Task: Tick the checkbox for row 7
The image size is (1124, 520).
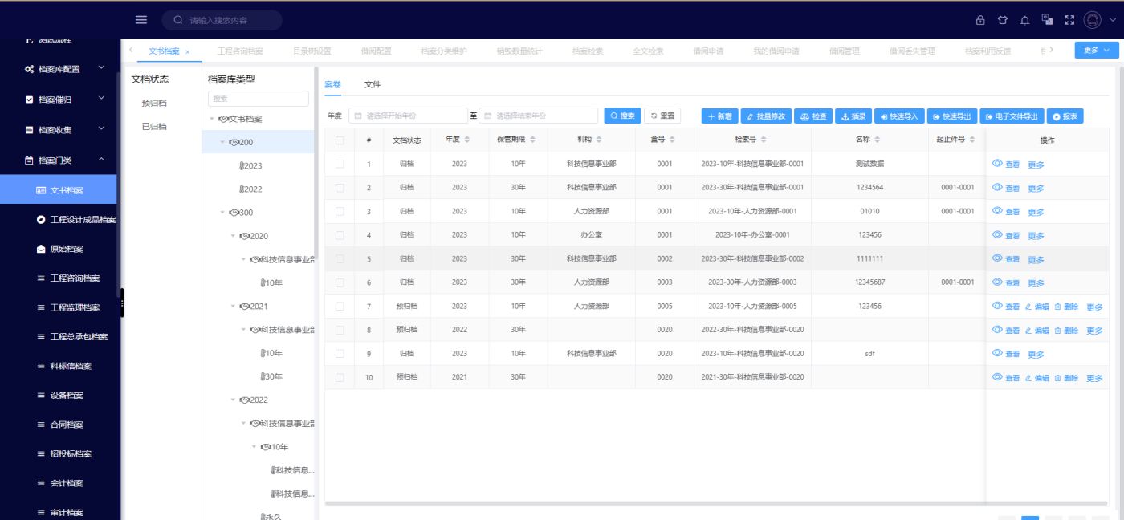Action: pyautogui.click(x=340, y=306)
